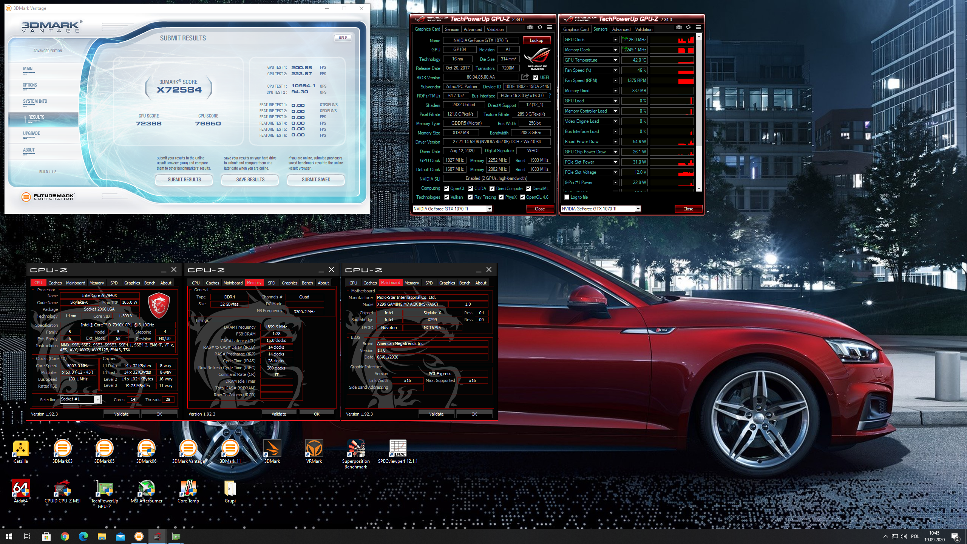Image resolution: width=967 pixels, height=544 pixels.
Task: Open the 3DMark06 desktop icon
Action: [146, 452]
